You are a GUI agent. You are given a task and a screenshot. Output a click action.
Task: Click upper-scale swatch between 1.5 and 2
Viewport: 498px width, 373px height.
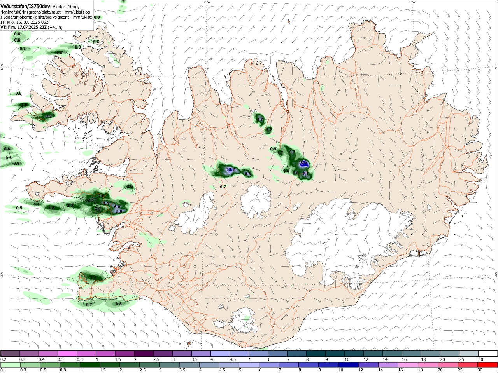(x=124, y=354)
